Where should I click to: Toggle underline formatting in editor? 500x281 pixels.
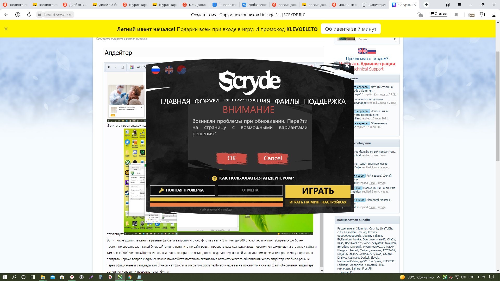click(123, 67)
